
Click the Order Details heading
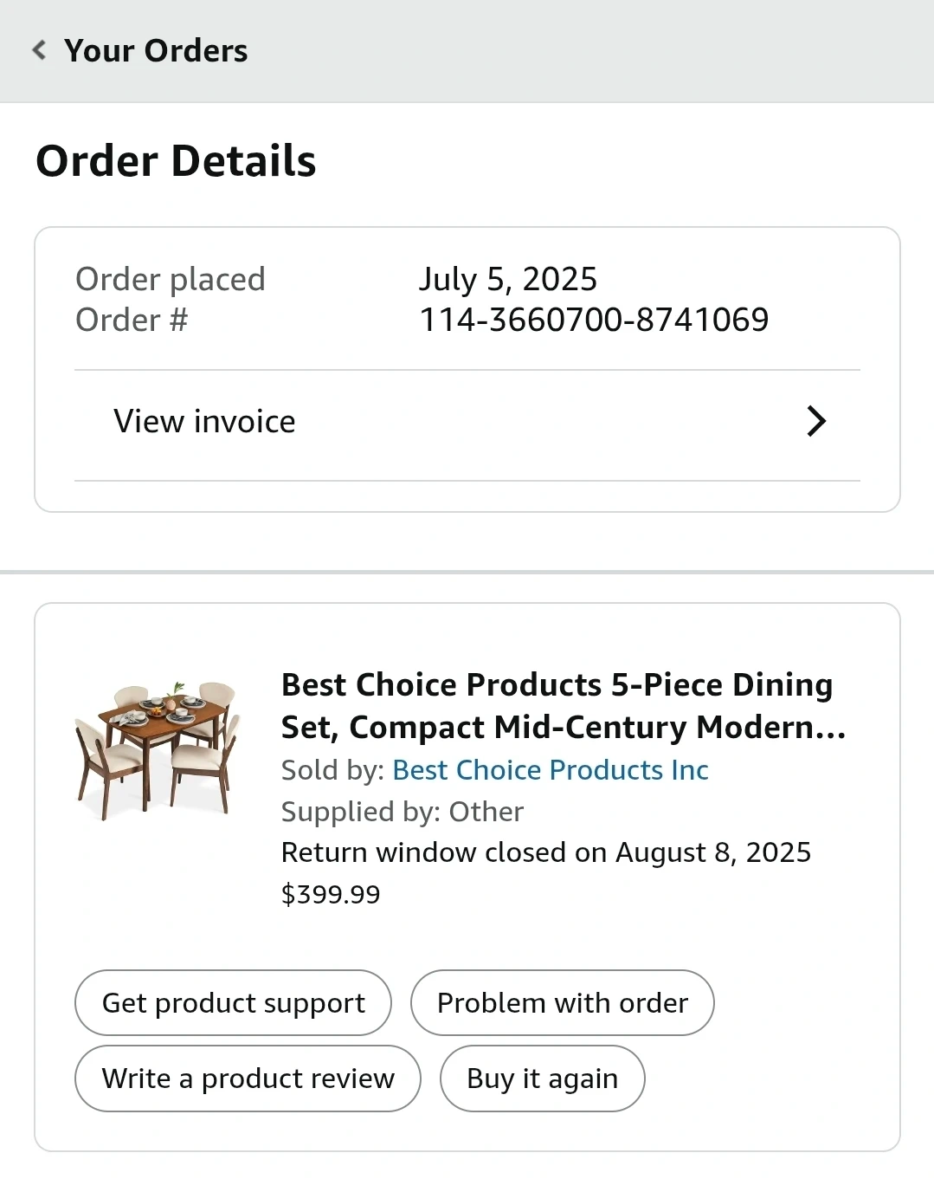click(176, 161)
